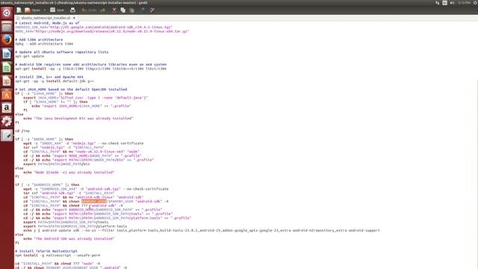This screenshot has width=478, height=269.
Task: Open LibreOffice Calc from the launcher
Action: [x=7, y=67]
